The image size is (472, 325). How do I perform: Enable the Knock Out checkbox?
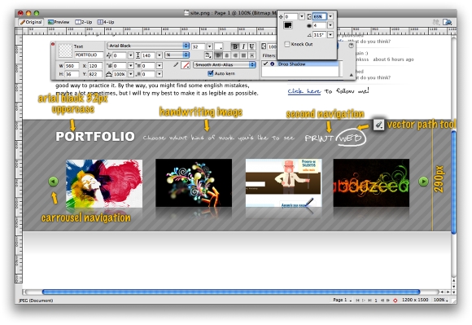pyautogui.click(x=287, y=44)
